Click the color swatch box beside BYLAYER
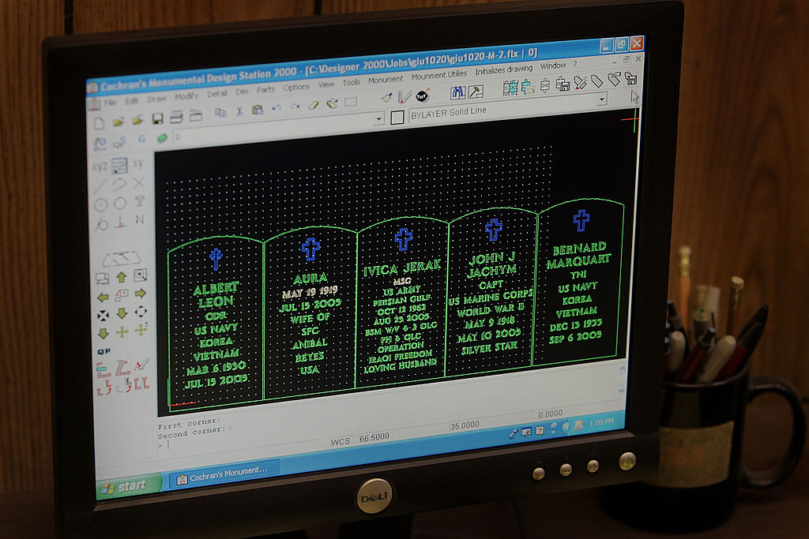 point(397,117)
